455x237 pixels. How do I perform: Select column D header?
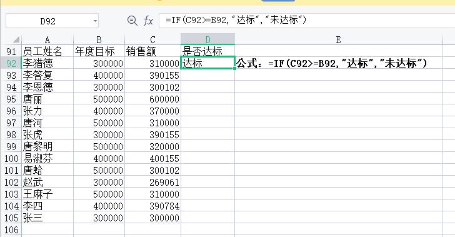[x=207, y=39]
